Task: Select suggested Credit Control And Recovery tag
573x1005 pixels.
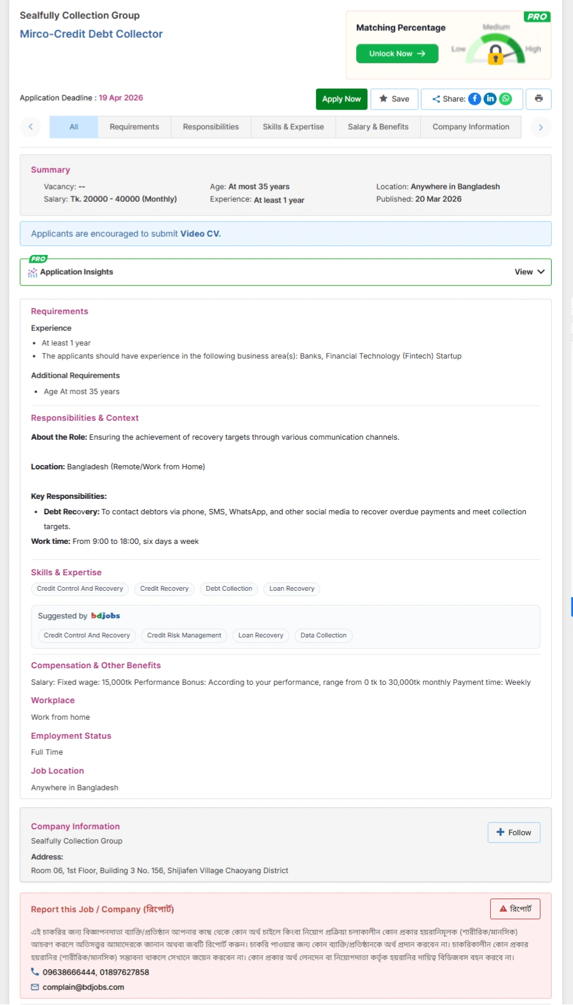Action: click(x=87, y=636)
